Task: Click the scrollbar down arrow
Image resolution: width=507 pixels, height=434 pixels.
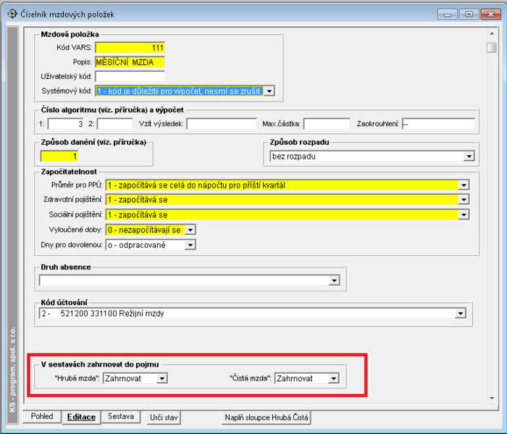Action: point(492,398)
